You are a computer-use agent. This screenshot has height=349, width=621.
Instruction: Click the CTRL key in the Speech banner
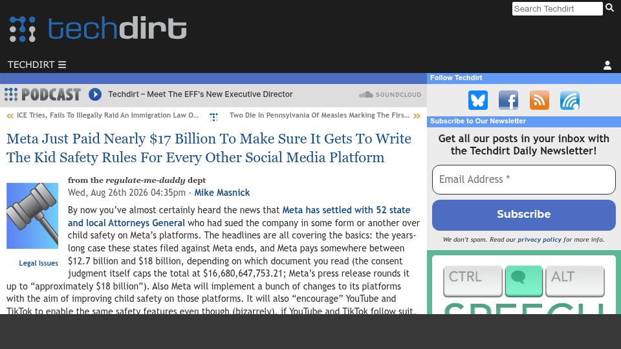473,281
